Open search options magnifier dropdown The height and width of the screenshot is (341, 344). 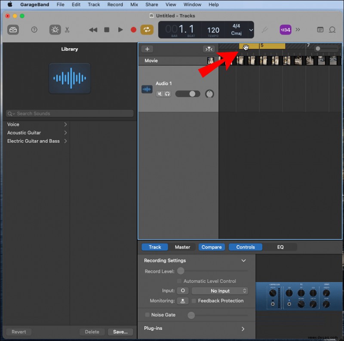pyautogui.click(x=11, y=114)
